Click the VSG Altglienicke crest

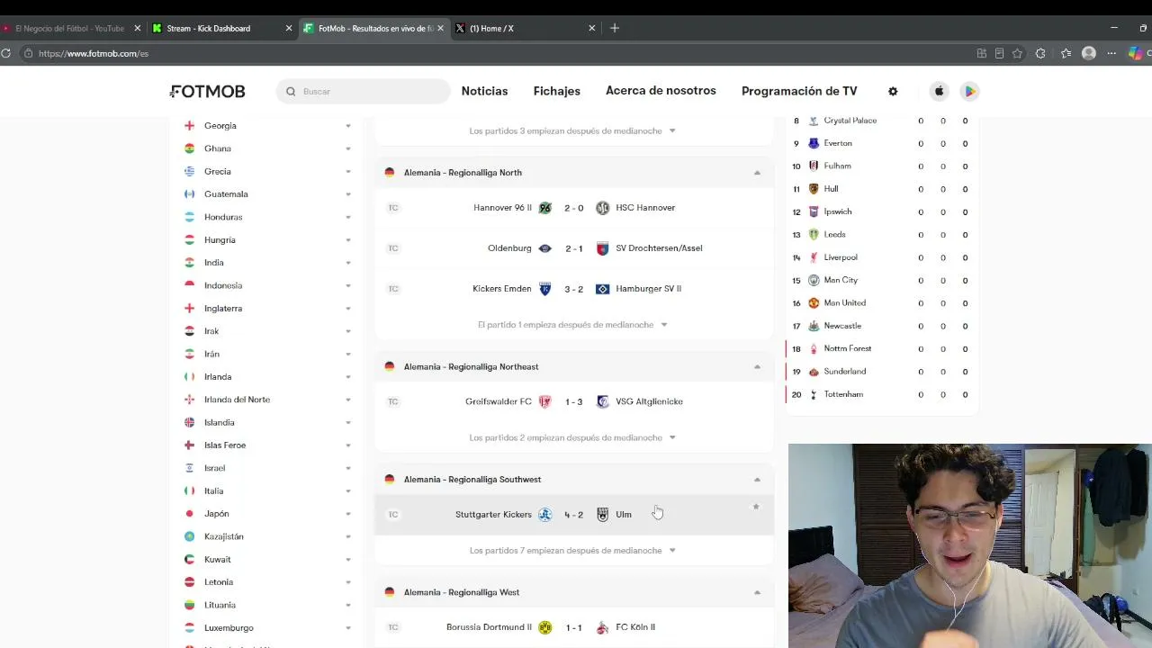click(x=603, y=401)
